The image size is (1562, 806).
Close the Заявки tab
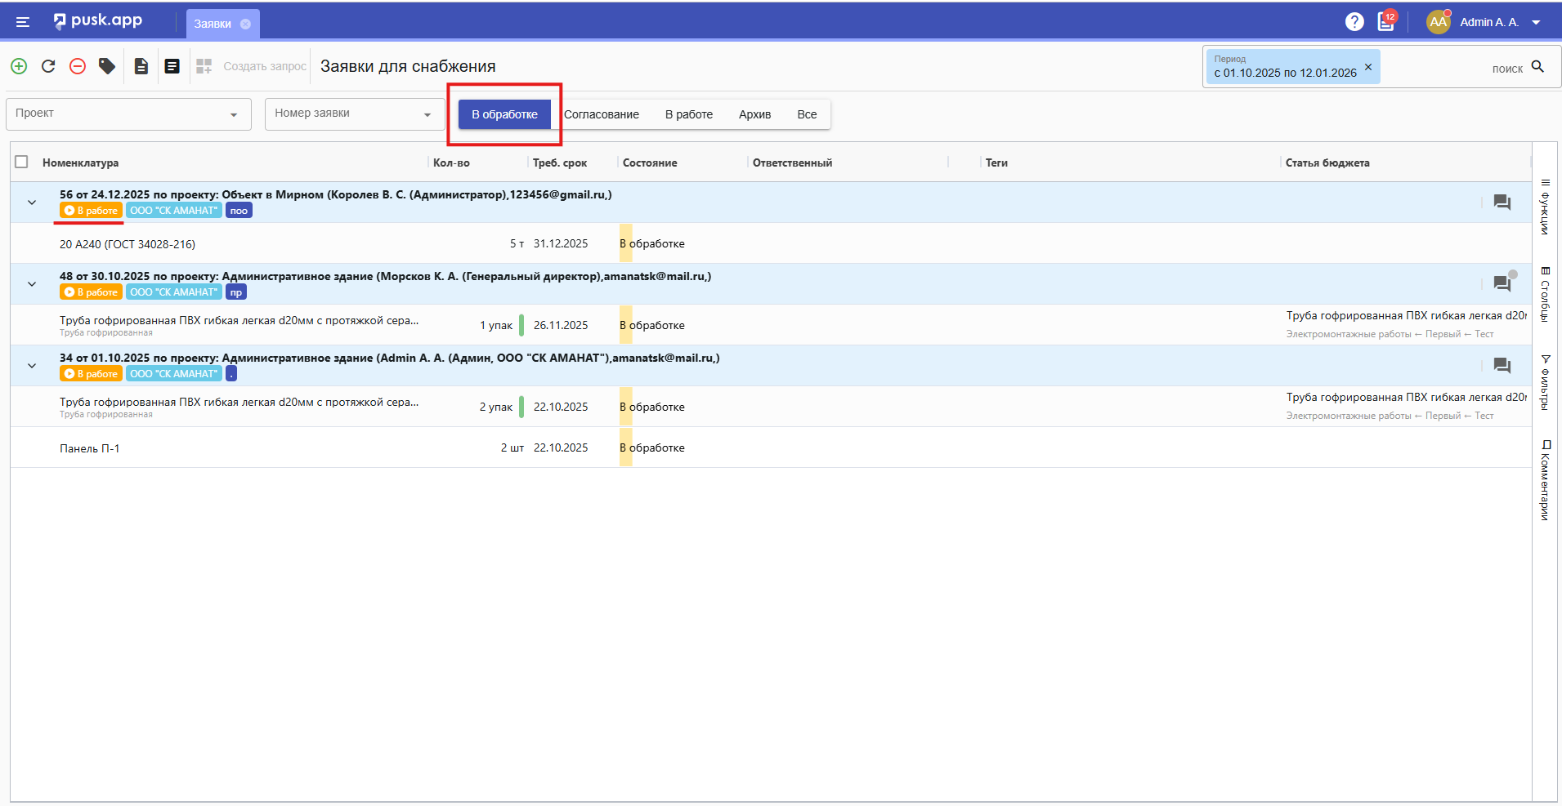pyautogui.click(x=245, y=24)
